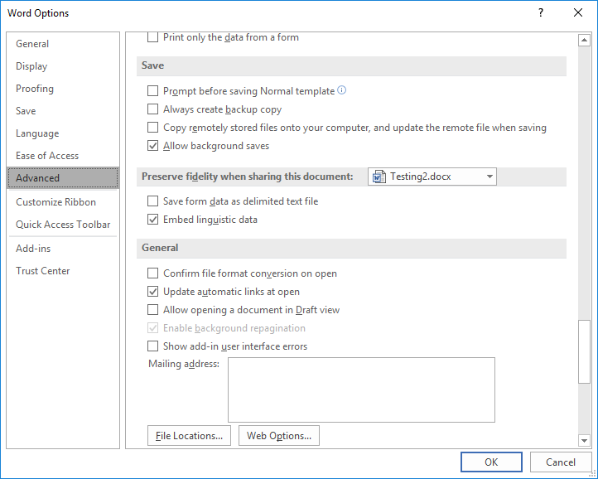
Task: Open the Customize Ribbon category
Action: pos(55,202)
